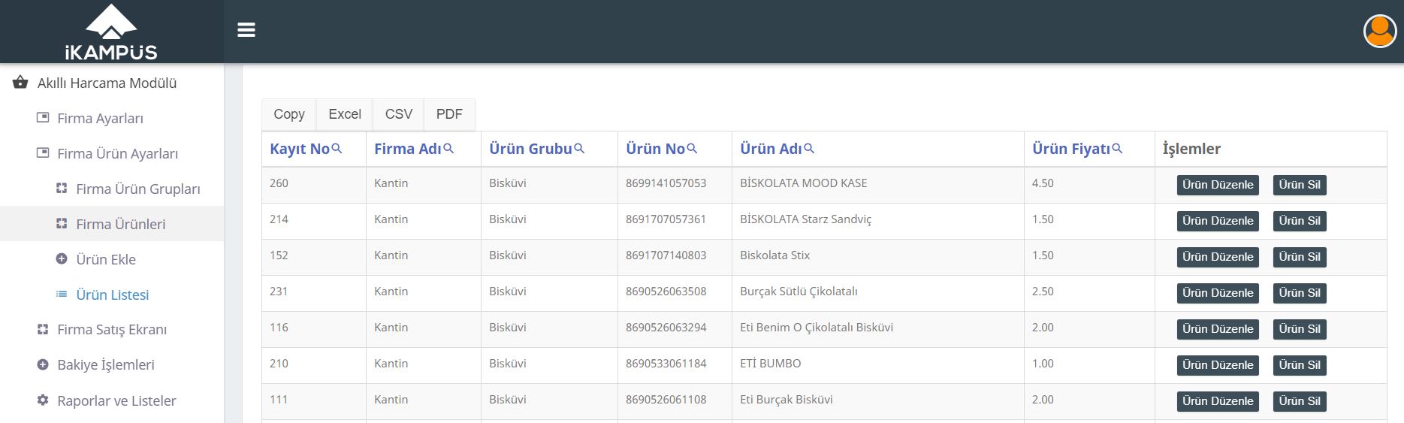Click record number 111 cell
Image resolution: width=1404 pixels, height=423 pixels.
314,401
